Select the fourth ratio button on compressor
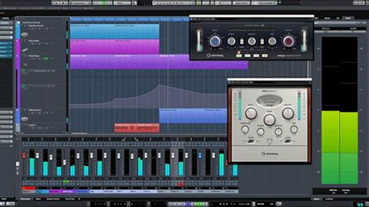The width and height of the screenshot is (369, 207). [265, 55]
